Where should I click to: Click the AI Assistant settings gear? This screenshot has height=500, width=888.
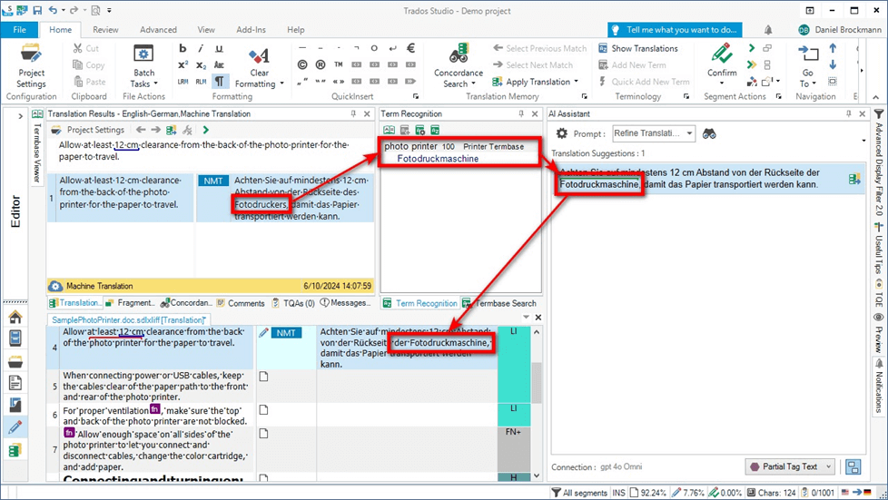click(562, 133)
